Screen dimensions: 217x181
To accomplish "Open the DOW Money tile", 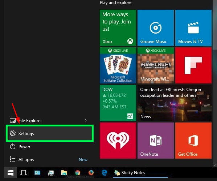I will pyautogui.click(x=118, y=103).
